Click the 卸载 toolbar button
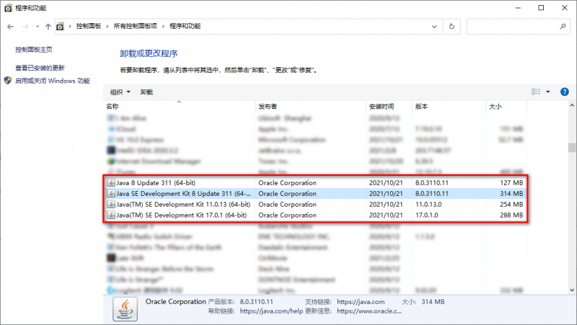This screenshot has width=577, height=325. point(146,92)
